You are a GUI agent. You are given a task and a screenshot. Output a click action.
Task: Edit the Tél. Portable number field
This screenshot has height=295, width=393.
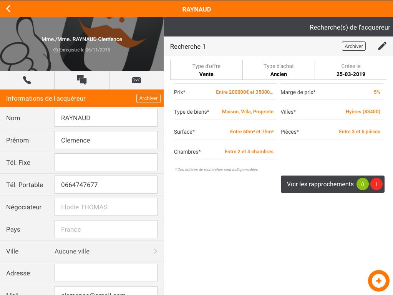click(x=106, y=185)
